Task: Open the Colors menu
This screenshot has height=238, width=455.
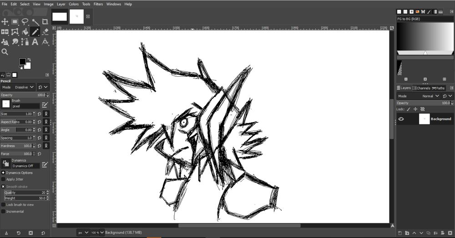Action: [74, 4]
